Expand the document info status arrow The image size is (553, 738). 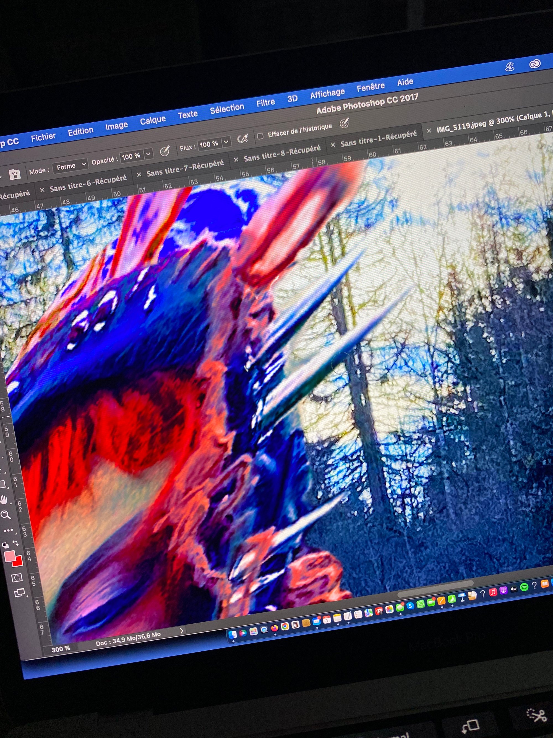(x=181, y=631)
